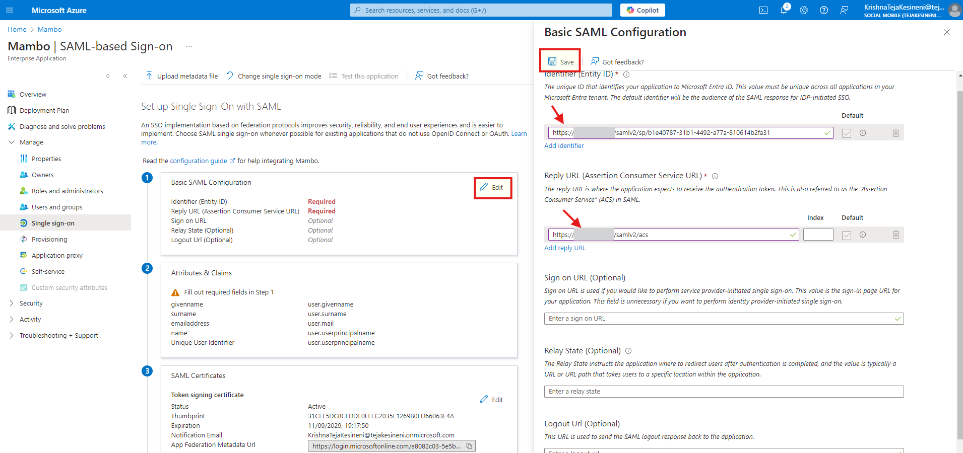963x453 pixels.
Task: Save the Basic SAML Configuration
Action: tap(560, 61)
